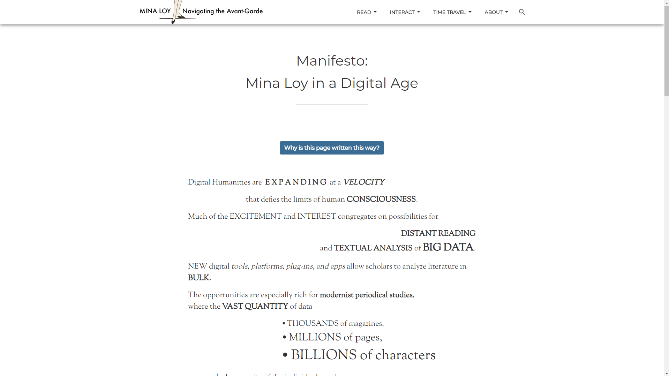Viewport: 669px width, 376px height.
Task: Click the leg illustration in the logo
Action: [177, 12]
